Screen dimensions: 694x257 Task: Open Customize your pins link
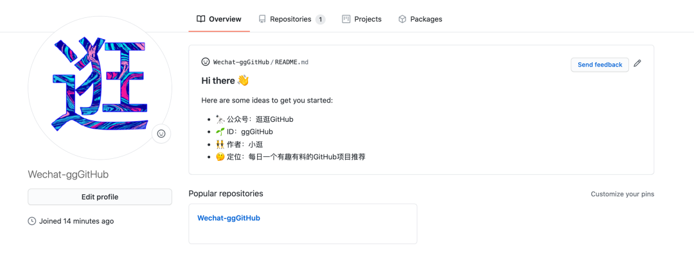click(x=622, y=194)
